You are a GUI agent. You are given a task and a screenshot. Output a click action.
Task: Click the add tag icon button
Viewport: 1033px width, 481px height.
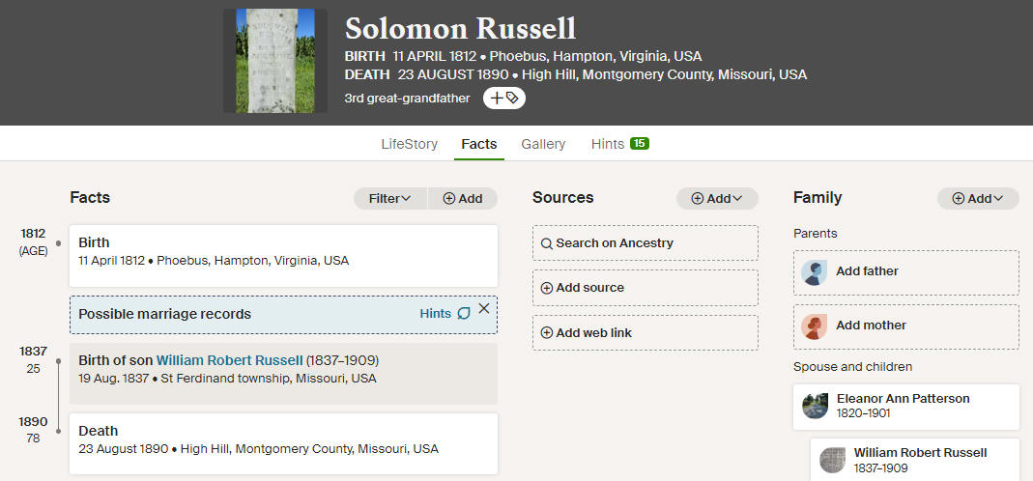504,99
